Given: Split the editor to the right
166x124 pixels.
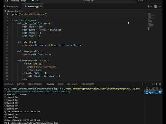Looking at the screenshot, I should [x=156, y=7].
